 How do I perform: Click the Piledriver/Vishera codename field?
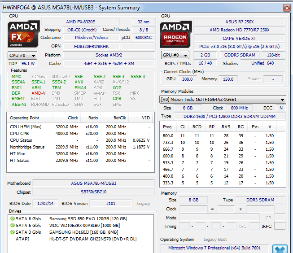91,38
